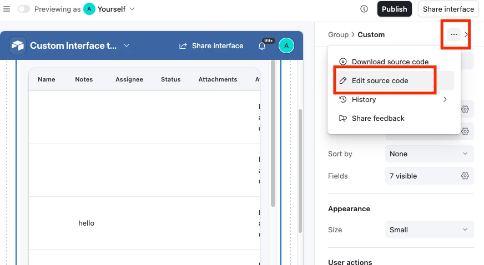Open the three-dot more options button
This screenshot has width=484, height=265.
click(454, 34)
